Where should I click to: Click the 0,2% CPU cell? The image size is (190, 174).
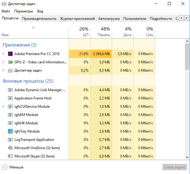(x=79, y=70)
